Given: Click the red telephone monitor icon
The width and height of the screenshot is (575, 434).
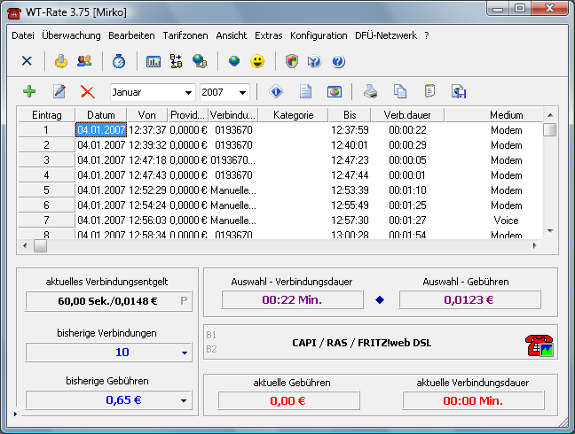Looking at the screenshot, I should tap(540, 345).
